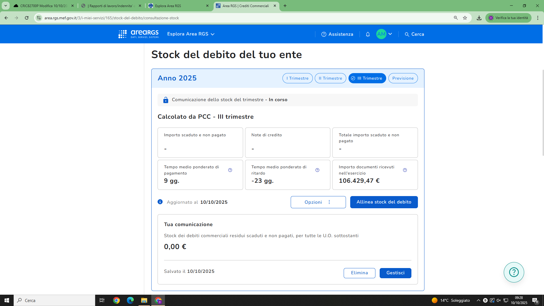This screenshot has width=544, height=306.
Task: Click the notification bell icon
Action: point(368,34)
